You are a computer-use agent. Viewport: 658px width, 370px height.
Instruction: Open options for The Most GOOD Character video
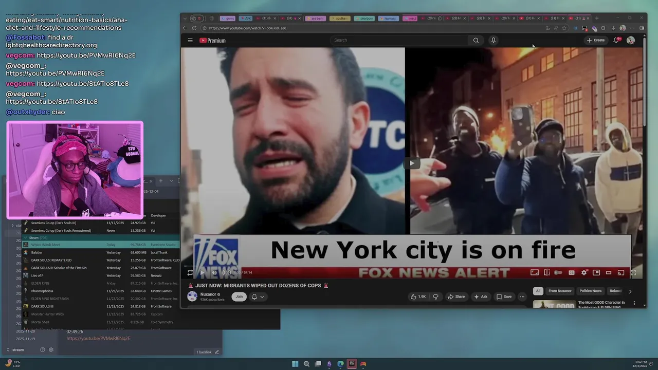click(x=634, y=304)
